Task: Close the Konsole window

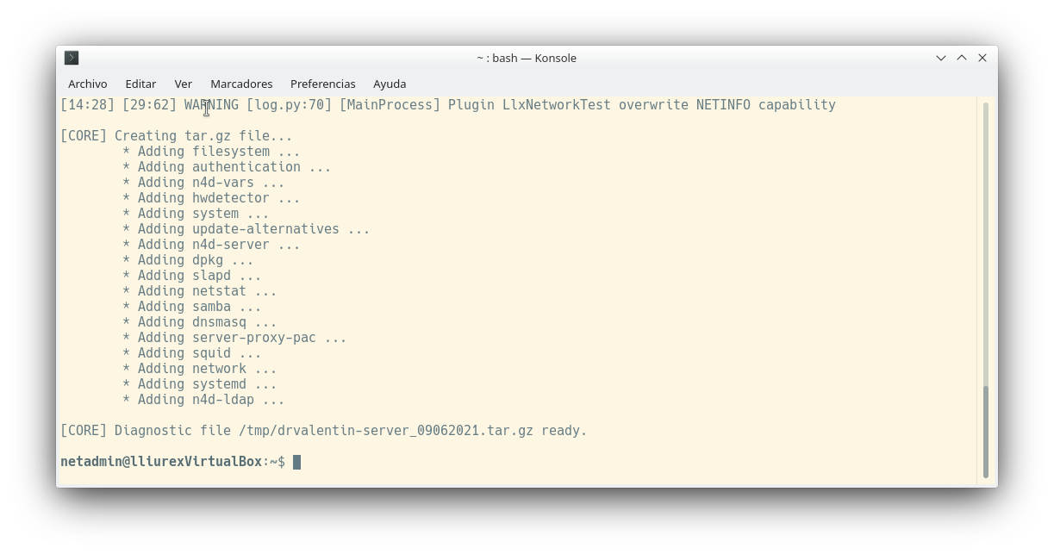Action: (982, 58)
